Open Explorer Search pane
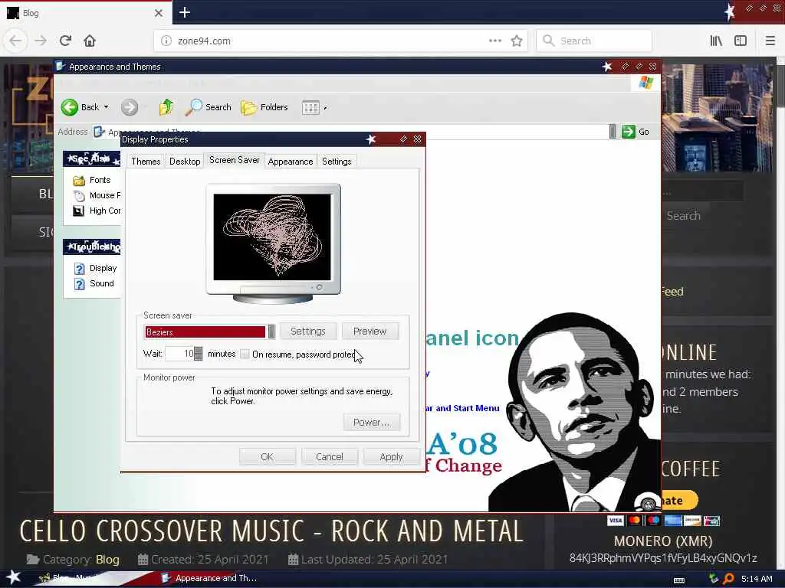 [x=209, y=107]
